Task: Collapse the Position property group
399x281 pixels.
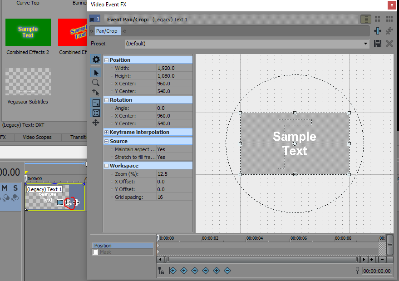Action: [106, 60]
